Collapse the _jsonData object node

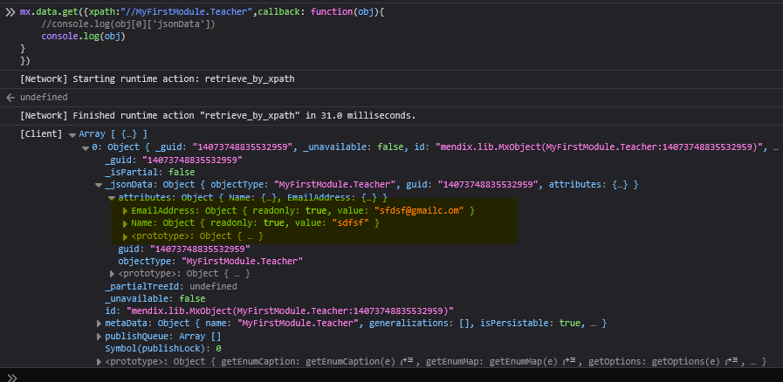(x=99, y=185)
